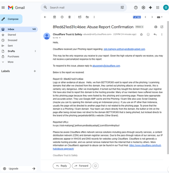Open Inbox folder

[x=19, y=29]
